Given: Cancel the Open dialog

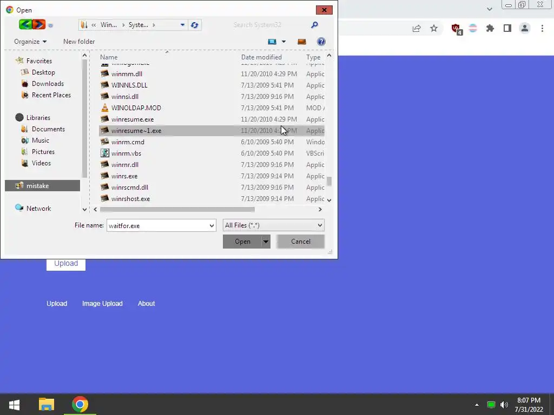Looking at the screenshot, I should pos(301,242).
